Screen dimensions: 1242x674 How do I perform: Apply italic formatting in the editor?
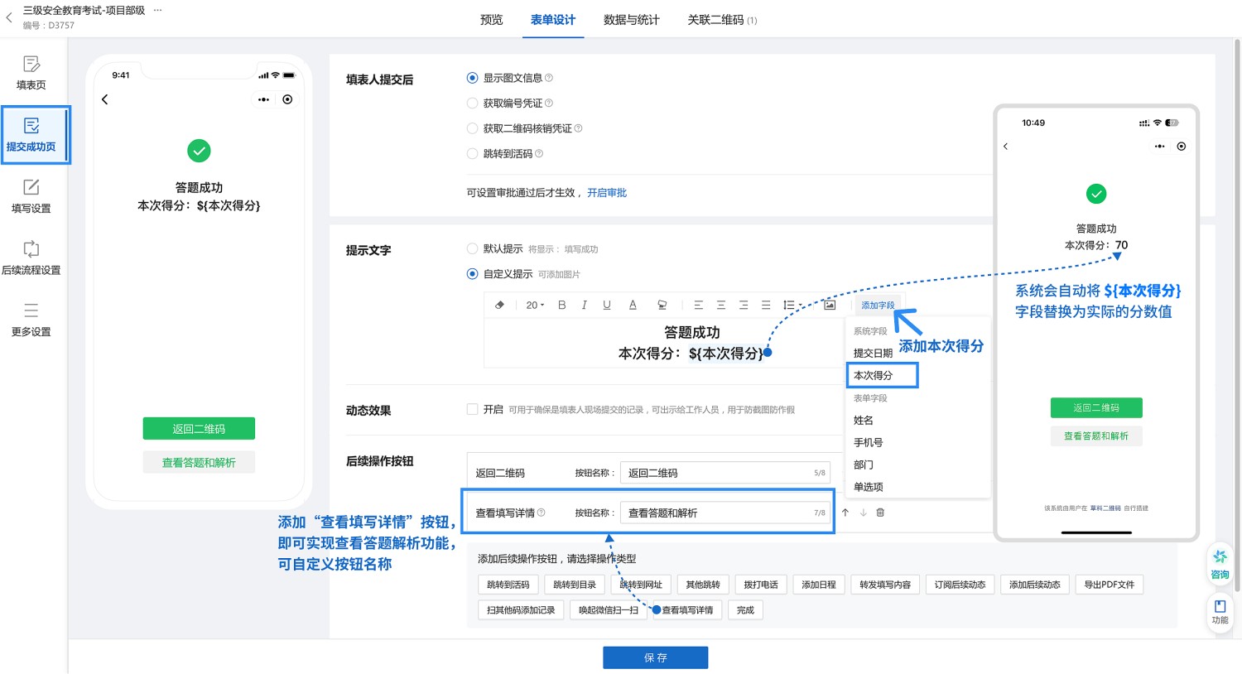(584, 305)
